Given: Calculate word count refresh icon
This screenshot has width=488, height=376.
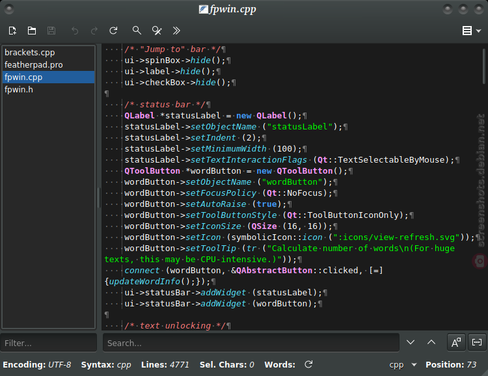Looking at the screenshot, I should (308, 364).
